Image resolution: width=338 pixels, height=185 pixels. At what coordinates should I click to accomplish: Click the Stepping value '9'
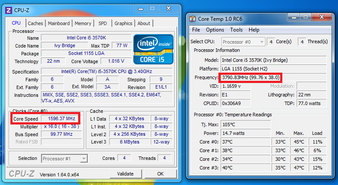point(161,79)
